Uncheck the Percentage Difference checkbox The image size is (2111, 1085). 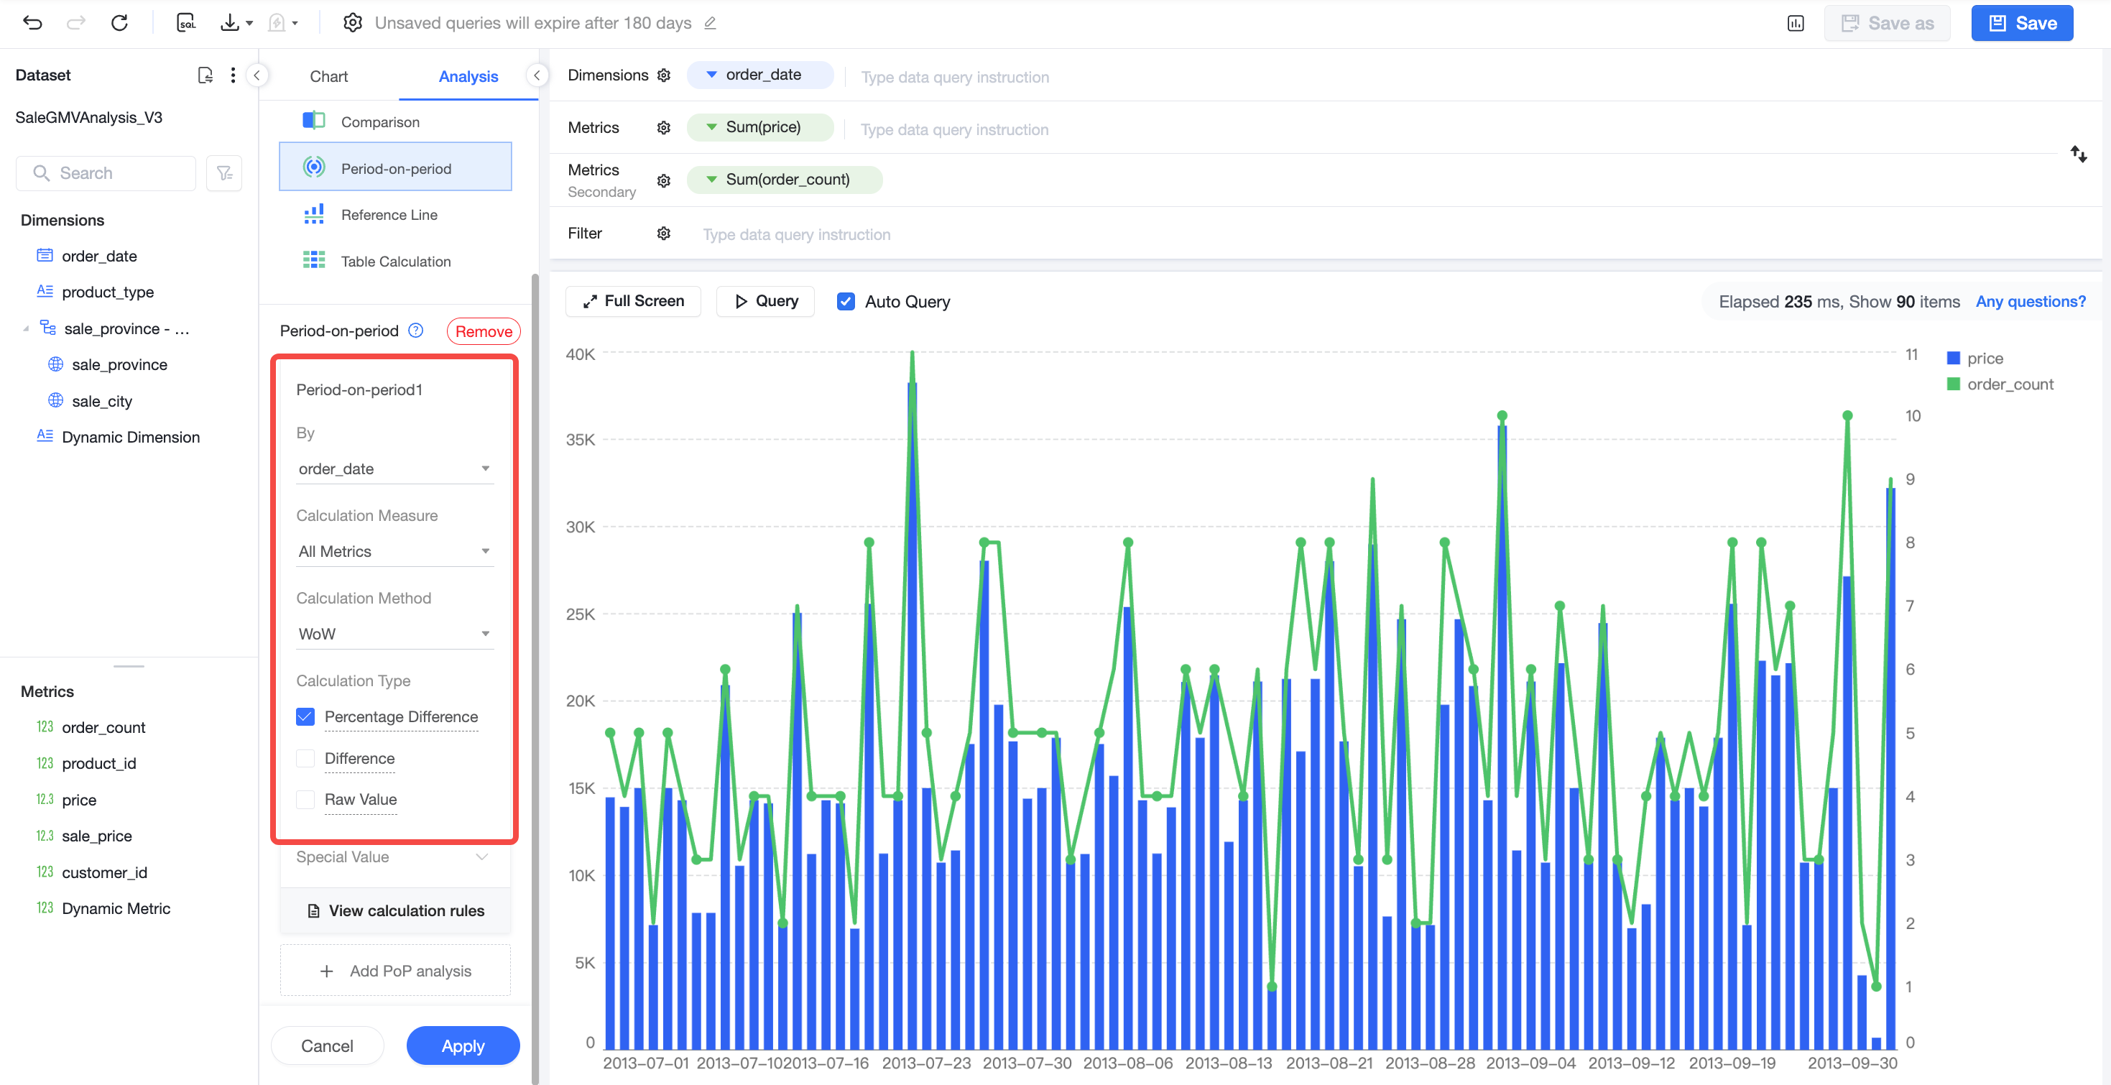(305, 717)
